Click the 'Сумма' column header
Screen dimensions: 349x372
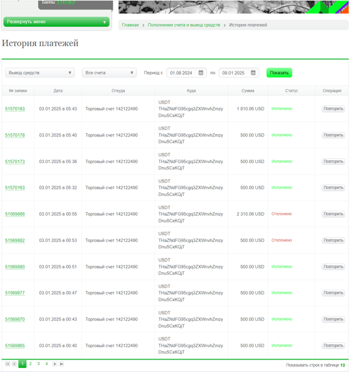coord(248,91)
